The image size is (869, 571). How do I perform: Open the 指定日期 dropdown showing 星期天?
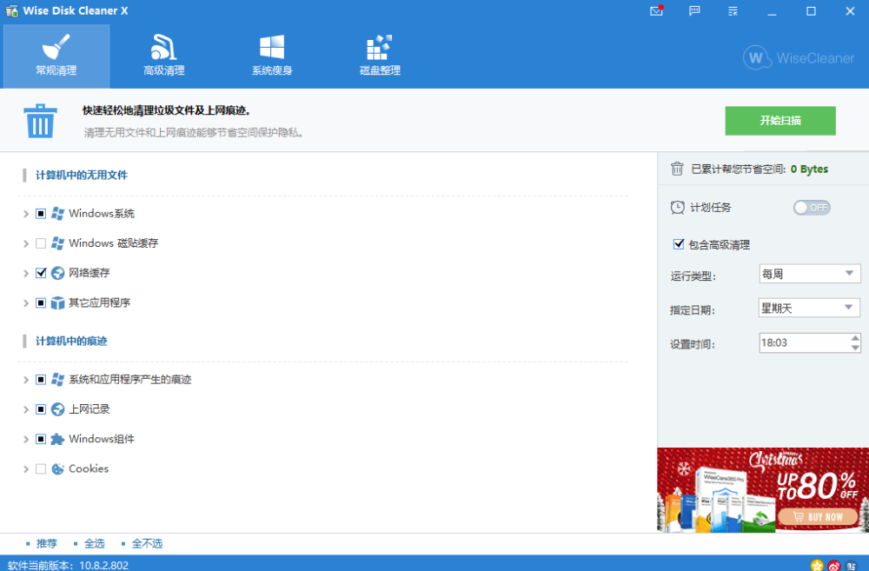point(808,308)
